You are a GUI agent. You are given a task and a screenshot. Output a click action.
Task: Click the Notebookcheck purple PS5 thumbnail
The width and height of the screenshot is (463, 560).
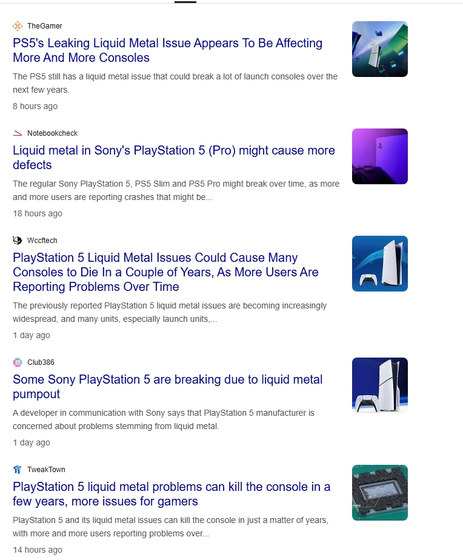tap(380, 156)
